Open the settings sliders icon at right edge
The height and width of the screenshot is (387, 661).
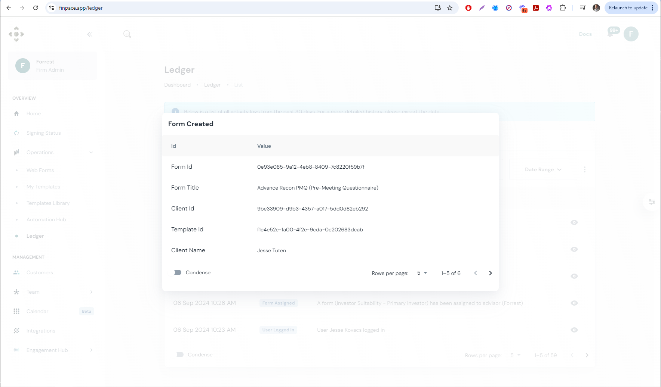652,202
